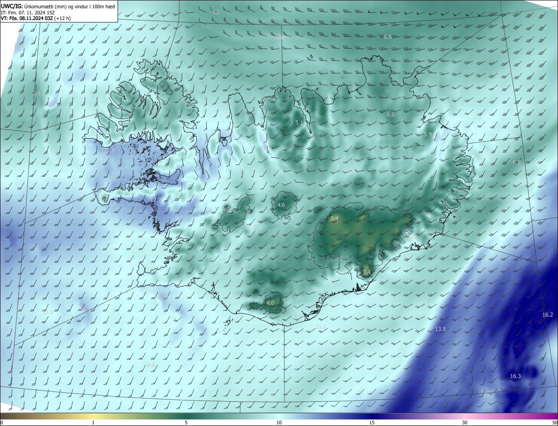This screenshot has width=558, height=426.
Task: Click the 5 tick on the color scale
Action: pos(186,423)
